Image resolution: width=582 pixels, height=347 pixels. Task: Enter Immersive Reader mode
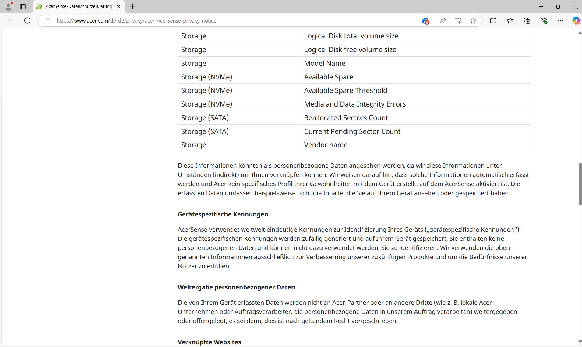pos(458,21)
